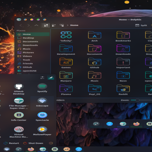Open the Plasma folder

point(66,90)
